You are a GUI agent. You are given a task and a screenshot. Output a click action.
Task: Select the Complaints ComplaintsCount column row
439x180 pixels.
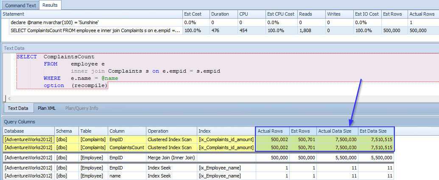[x=127, y=147]
